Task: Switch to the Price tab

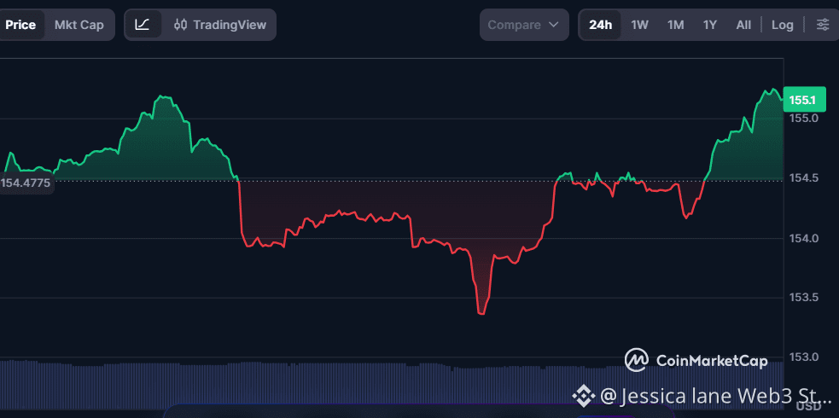Action: click(x=20, y=25)
